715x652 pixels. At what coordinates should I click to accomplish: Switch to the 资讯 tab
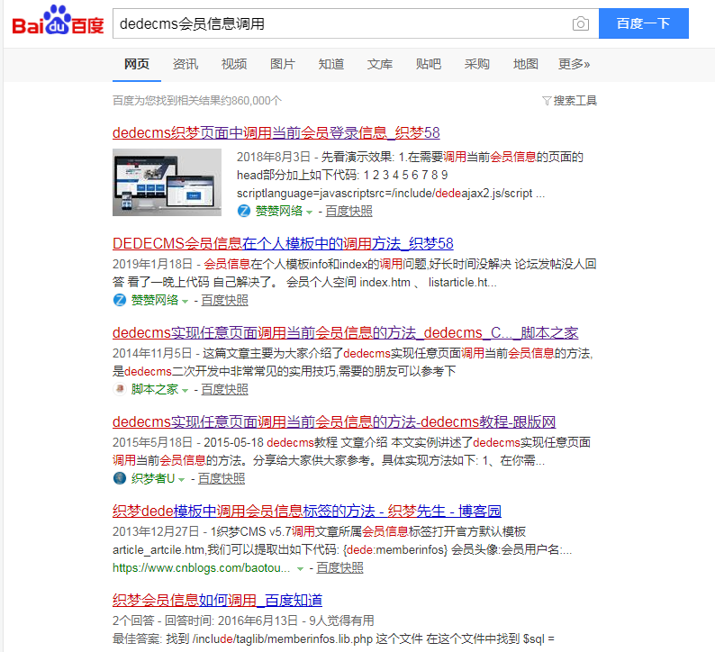click(x=186, y=64)
